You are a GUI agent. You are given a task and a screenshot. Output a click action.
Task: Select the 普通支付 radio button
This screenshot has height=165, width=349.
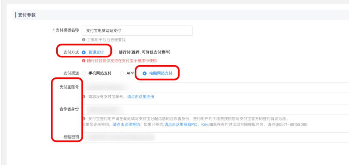(x=84, y=53)
